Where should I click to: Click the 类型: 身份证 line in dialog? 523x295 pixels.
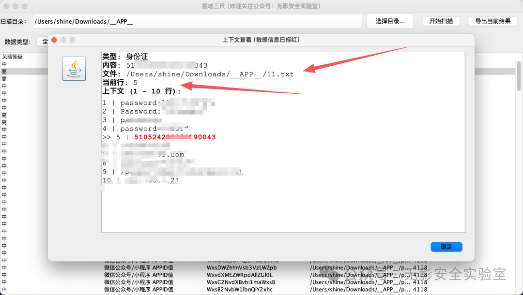point(124,57)
